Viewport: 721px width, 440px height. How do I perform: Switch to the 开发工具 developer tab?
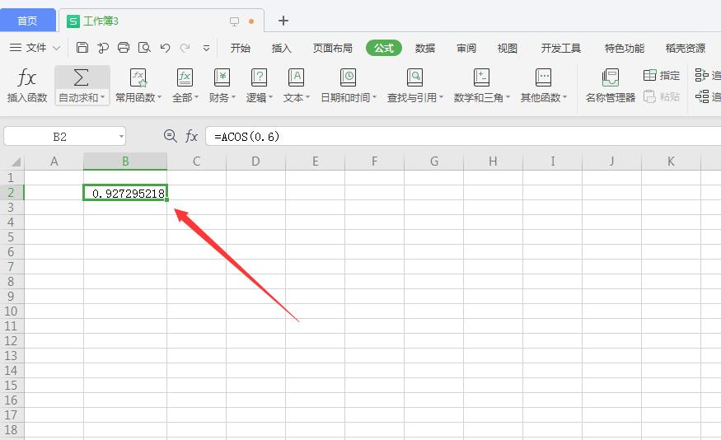(561, 48)
